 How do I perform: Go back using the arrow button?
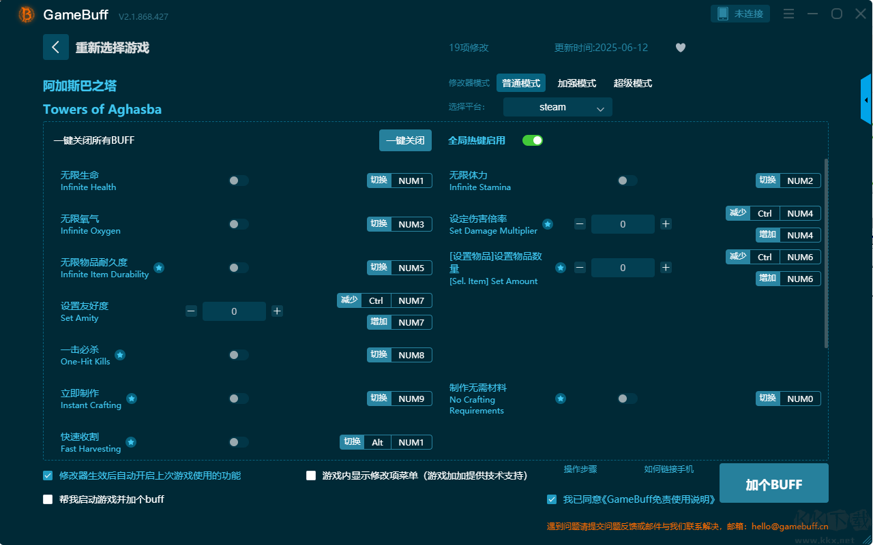point(56,47)
